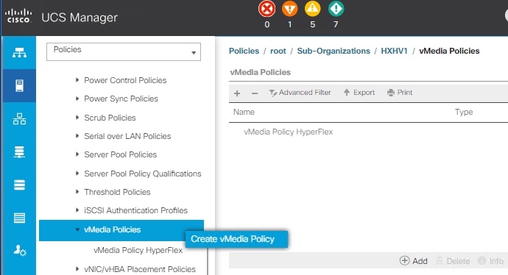Image resolution: width=508 pixels, height=275 pixels.
Task: Click the minus icon in the vMedia toolbar
Action: pyautogui.click(x=255, y=93)
